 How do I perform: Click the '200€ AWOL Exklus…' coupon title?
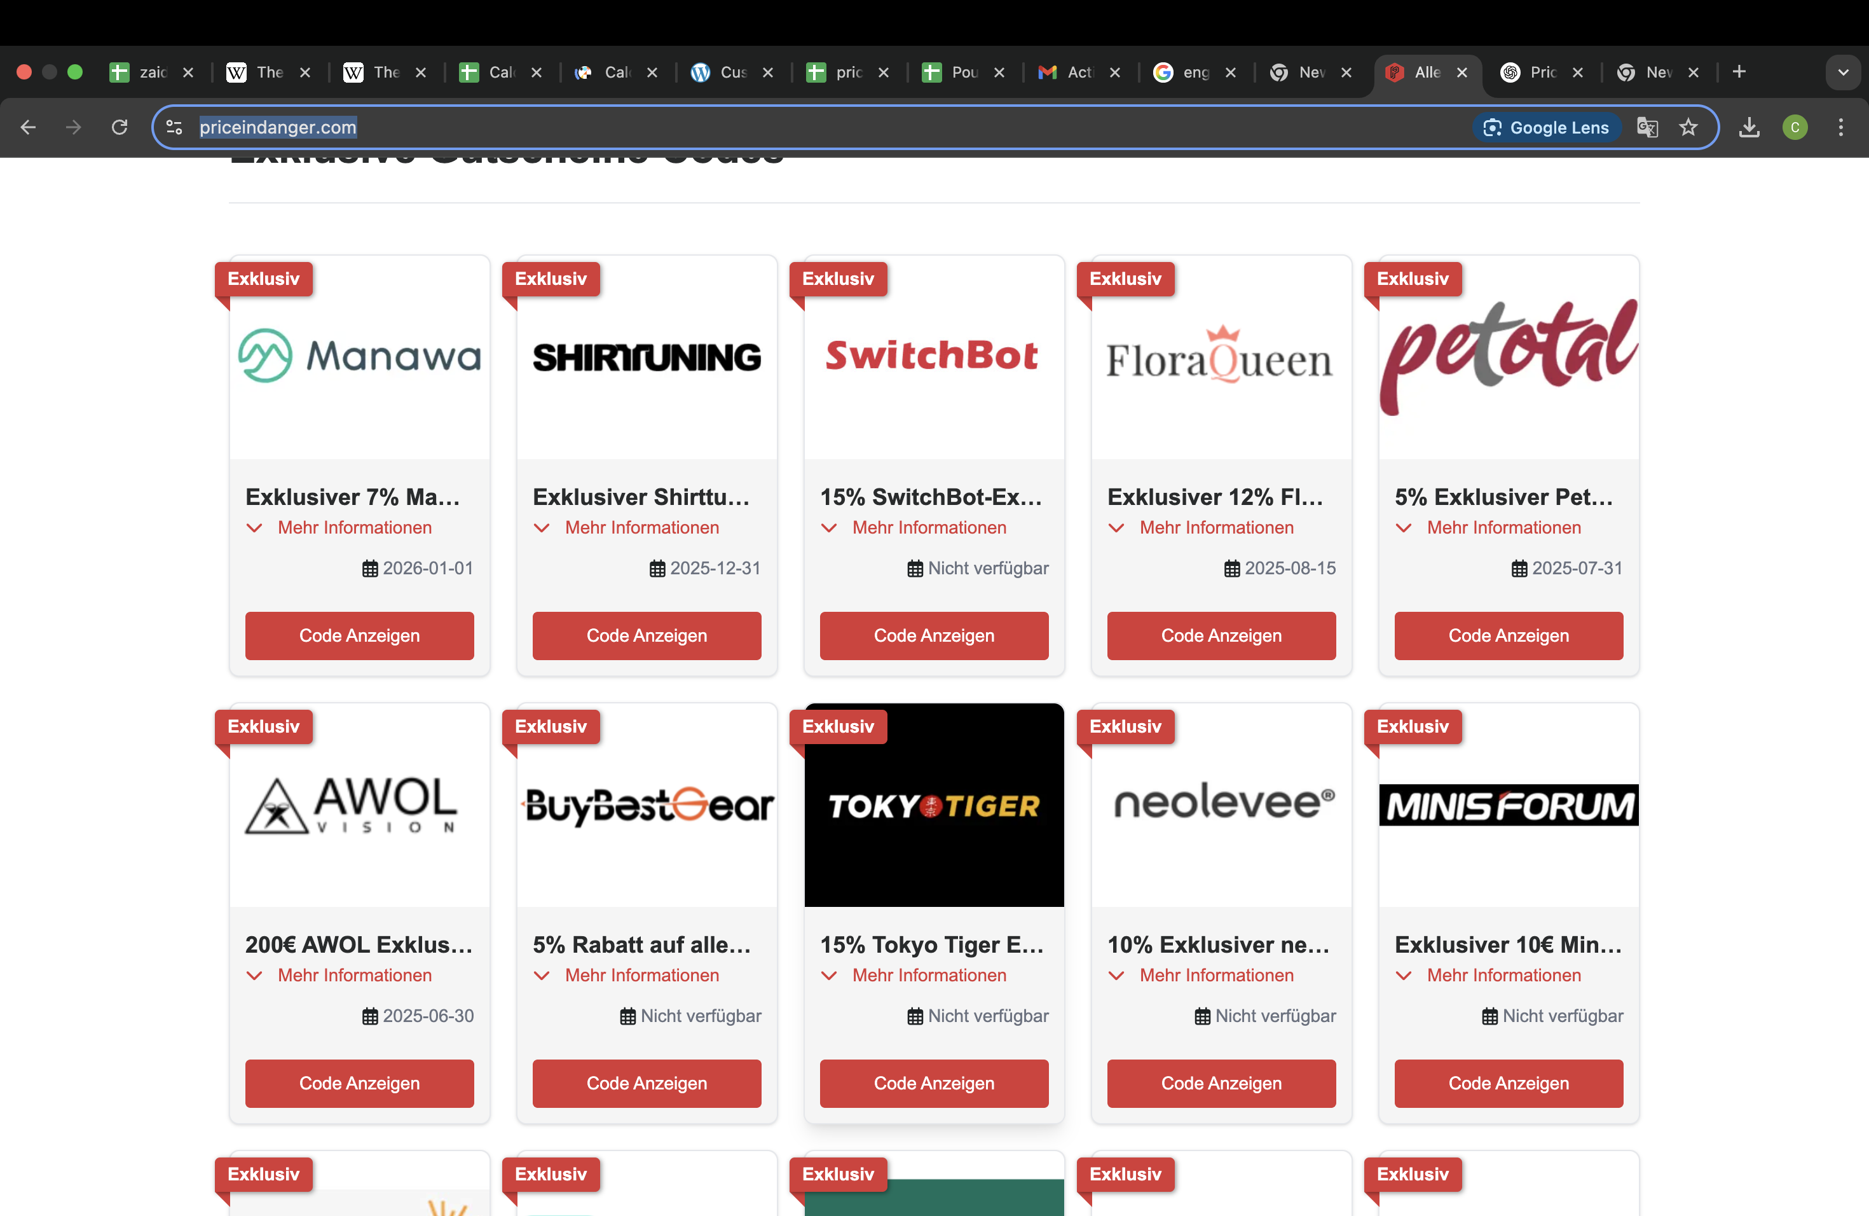pyautogui.click(x=359, y=944)
